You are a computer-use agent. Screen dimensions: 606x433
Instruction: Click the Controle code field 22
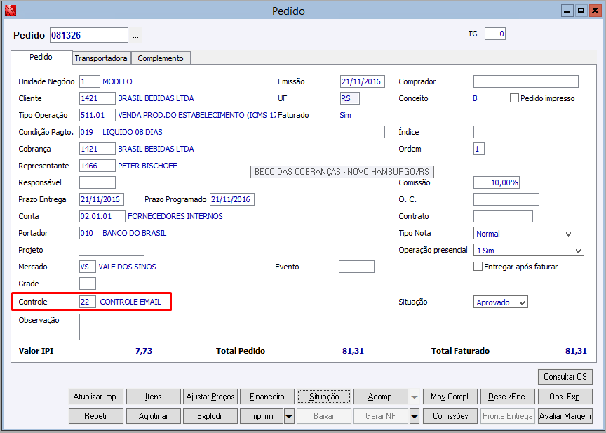coord(88,302)
